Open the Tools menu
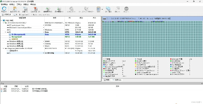The image size is (203, 104). 19,4
